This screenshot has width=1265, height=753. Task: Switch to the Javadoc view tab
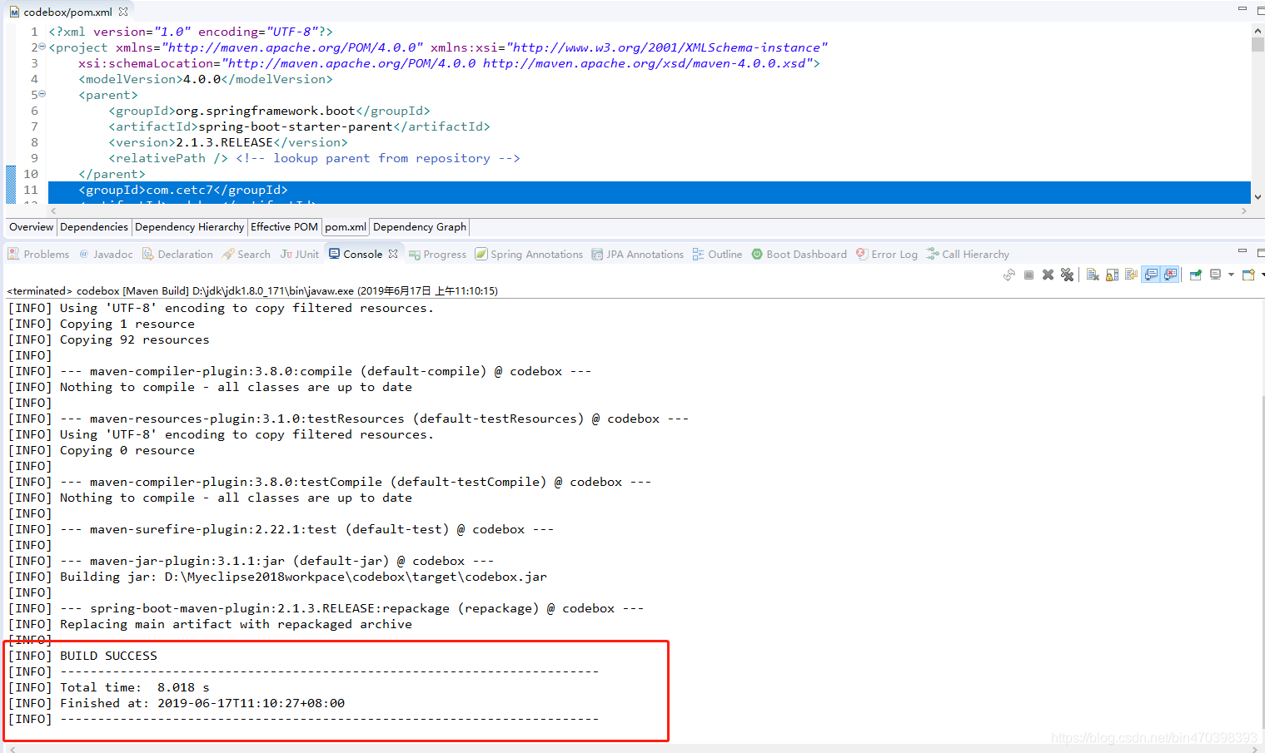pyautogui.click(x=106, y=255)
